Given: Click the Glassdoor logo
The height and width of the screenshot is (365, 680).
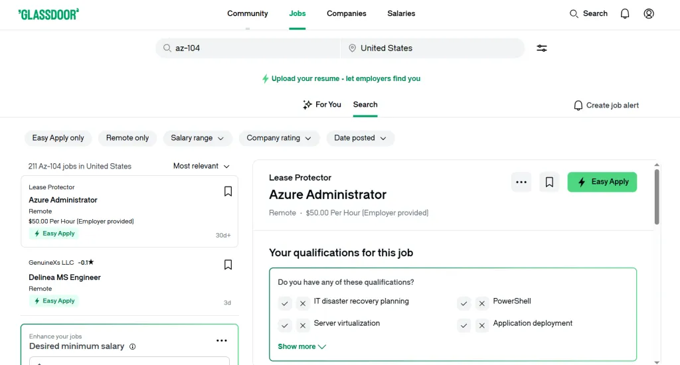Looking at the screenshot, I should click(48, 14).
